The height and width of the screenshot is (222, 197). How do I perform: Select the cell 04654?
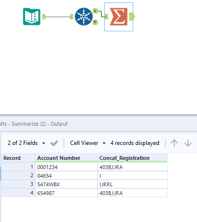click(66, 176)
